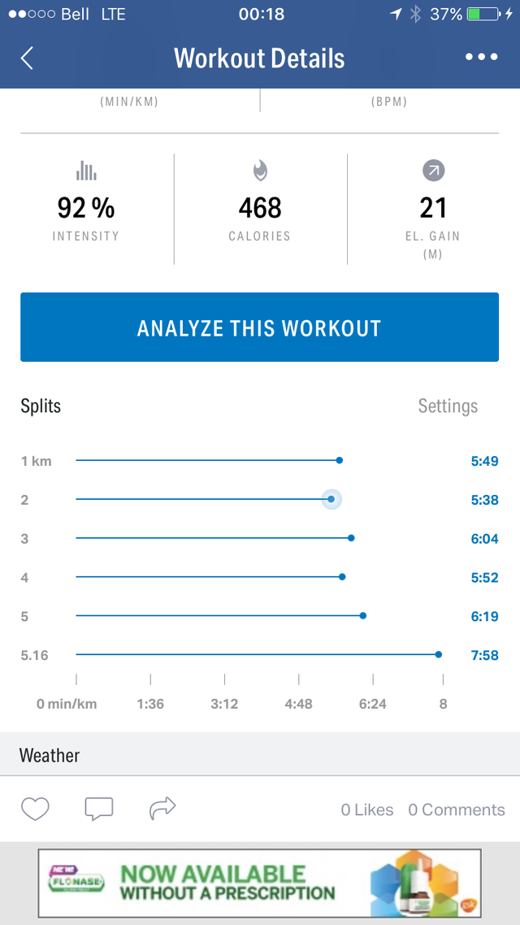This screenshot has width=520, height=925.
Task: Open the three-dot more options menu
Action: click(x=481, y=58)
